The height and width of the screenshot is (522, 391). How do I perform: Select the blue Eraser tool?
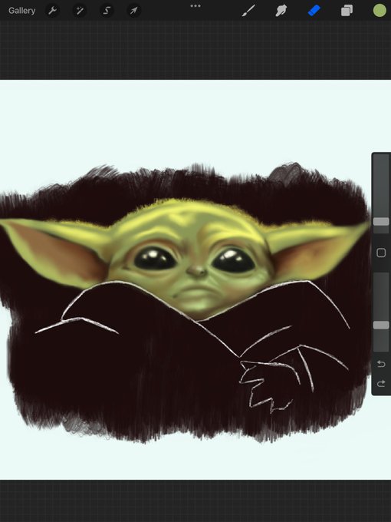pyautogui.click(x=314, y=11)
